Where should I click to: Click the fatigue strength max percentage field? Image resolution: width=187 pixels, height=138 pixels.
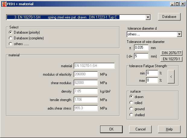coord(152,80)
